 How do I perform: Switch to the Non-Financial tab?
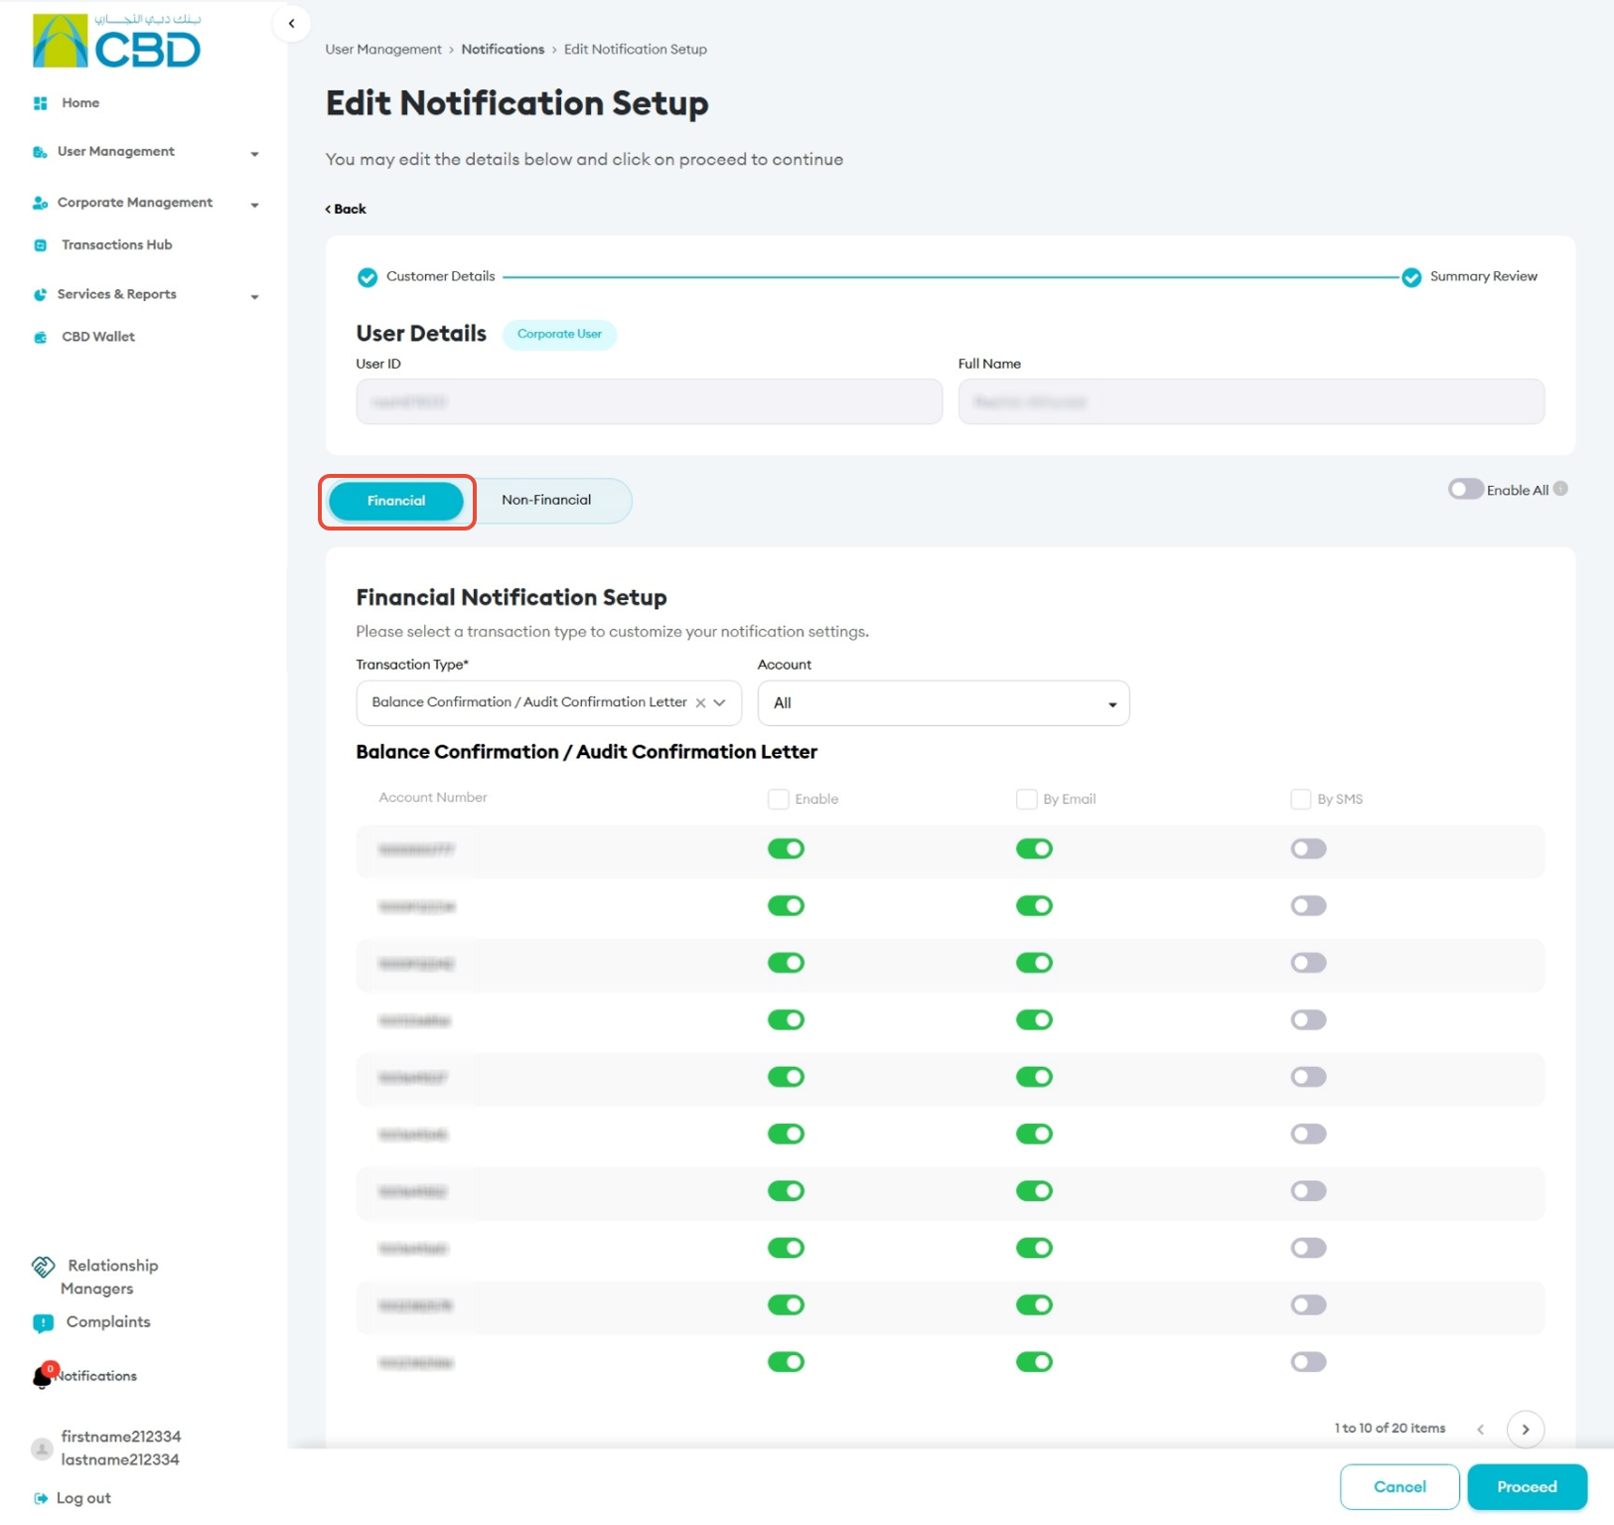pyautogui.click(x=546, y=501)
